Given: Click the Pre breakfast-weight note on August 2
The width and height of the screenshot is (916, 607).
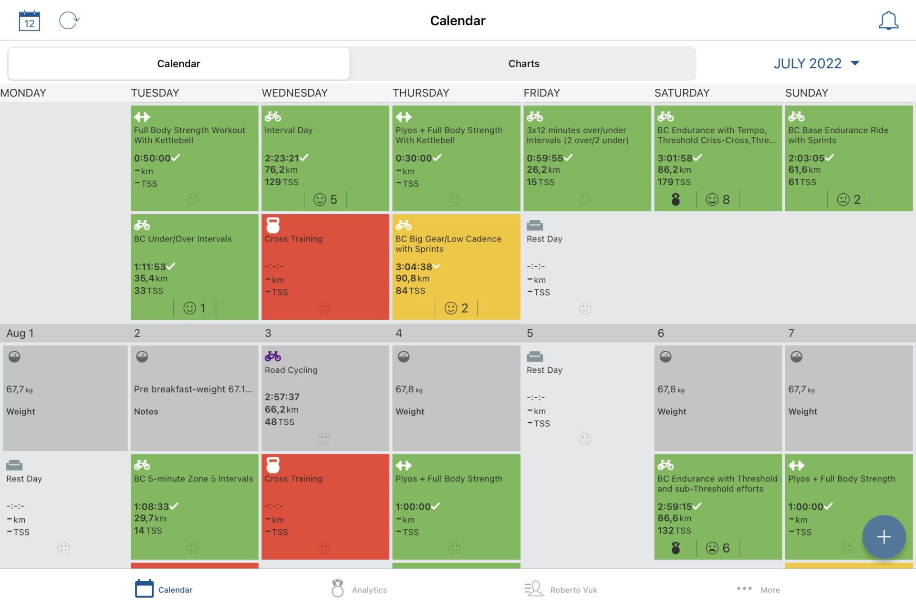Looking at the screenshot, I should pos(194,389).
